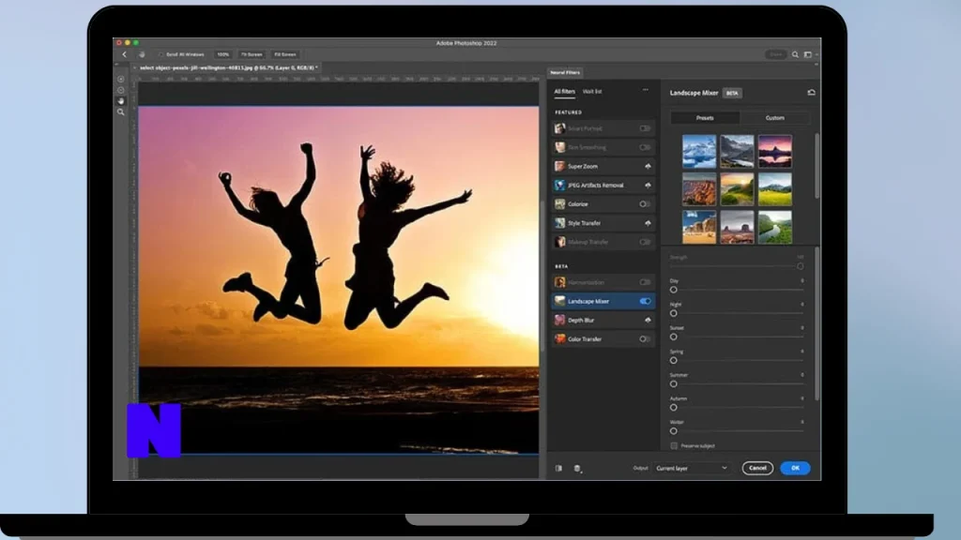Switch to the Wait list tab

click(x=592, y=92)
